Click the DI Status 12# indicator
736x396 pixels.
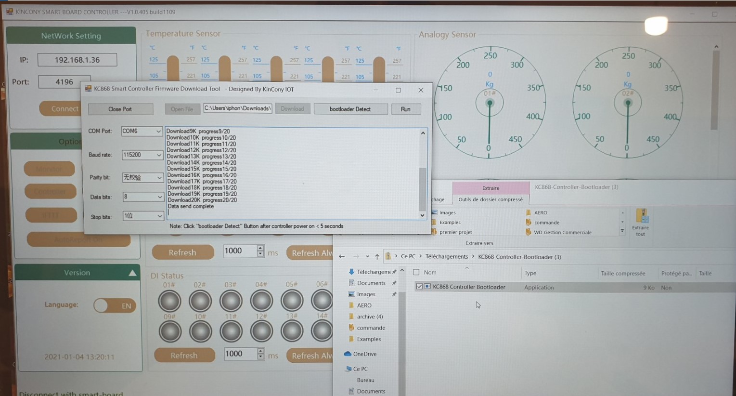[x=261, y=331]
